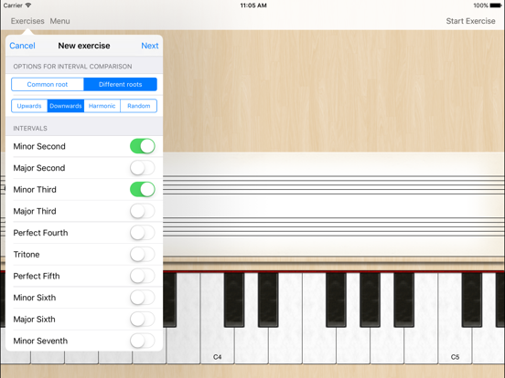Select the Common root segment
505x378 pixels.
[48, 84]
